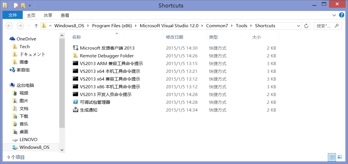Click the Remote Debugger Folder icon
Image resolution: width=348 pixels, height=164 pixels.
coord(76,56)
